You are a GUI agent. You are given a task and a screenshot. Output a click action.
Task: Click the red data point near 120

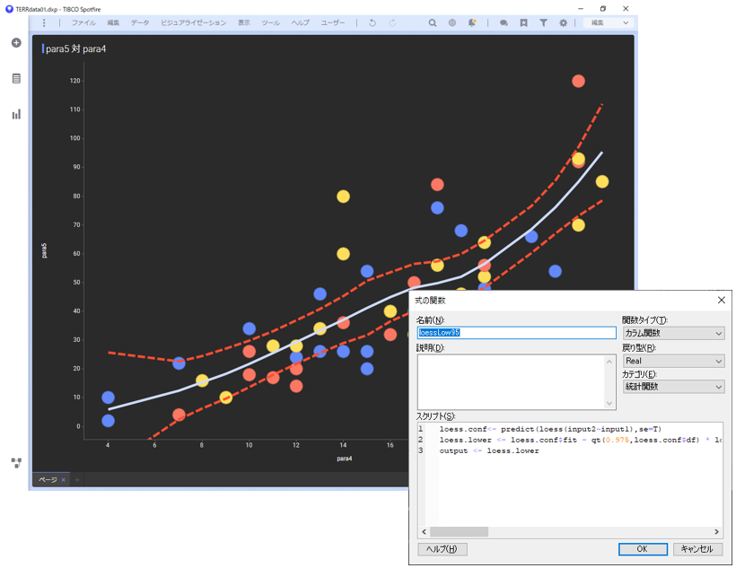578,82
